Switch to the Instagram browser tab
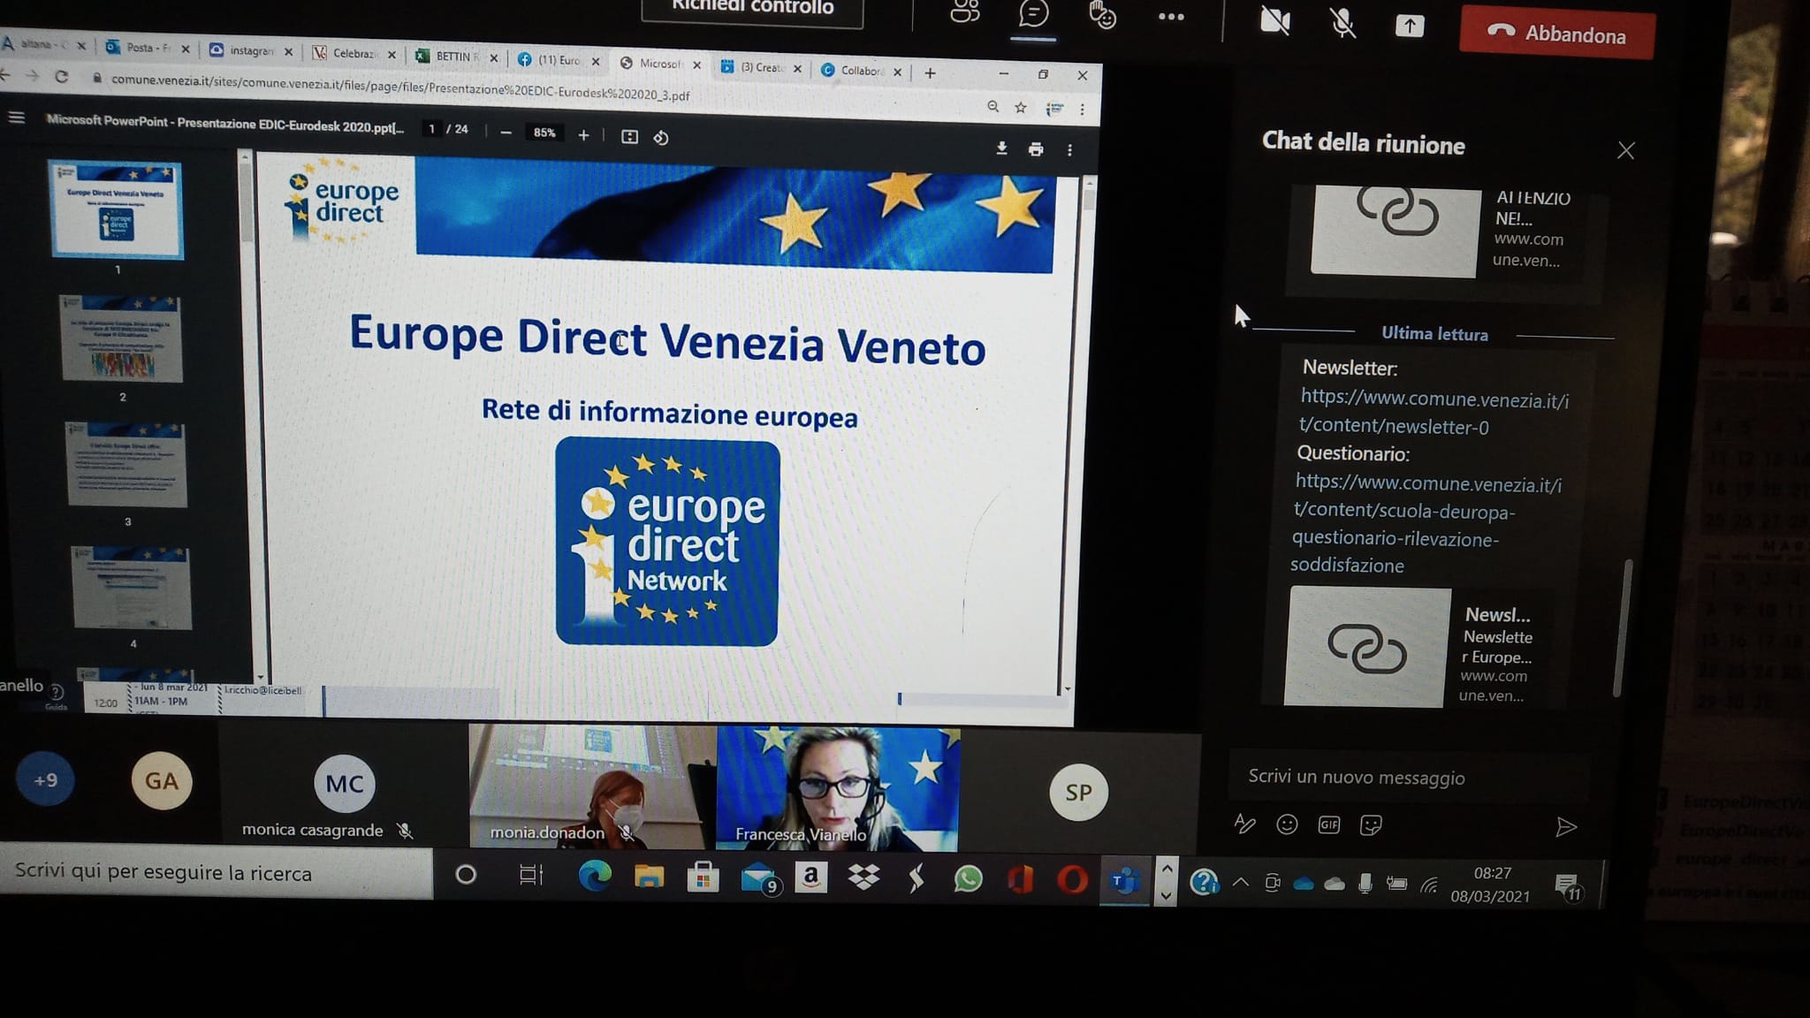The image size is (1810, 1018). click(250, 50)
